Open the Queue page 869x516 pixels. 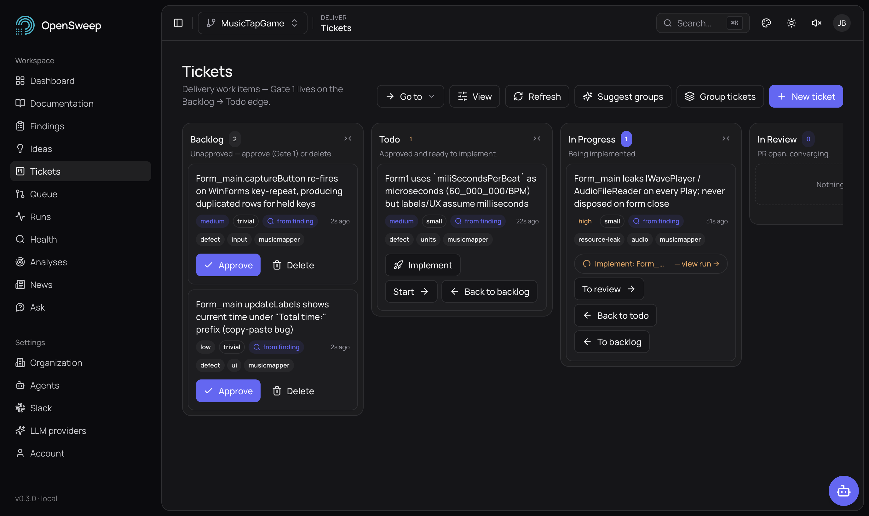pyautogui.click(x=80, y=194)
